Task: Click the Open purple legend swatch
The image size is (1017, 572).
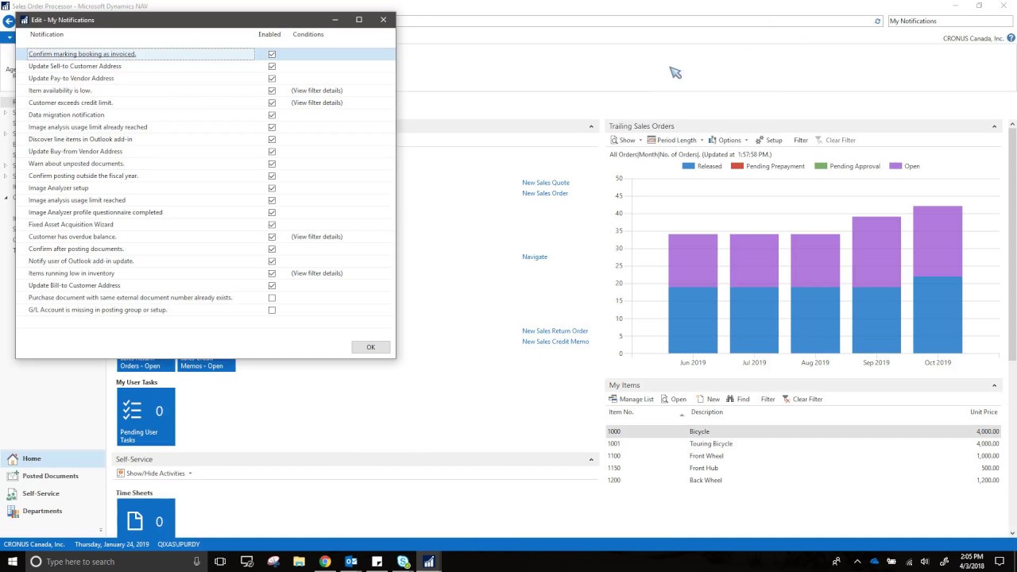Action: [895, 166]
